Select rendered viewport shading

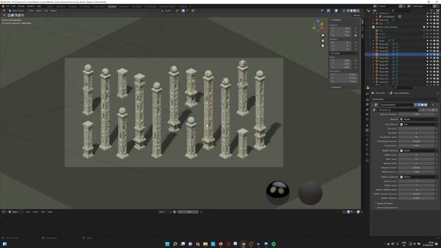click(x=358, y=11)
